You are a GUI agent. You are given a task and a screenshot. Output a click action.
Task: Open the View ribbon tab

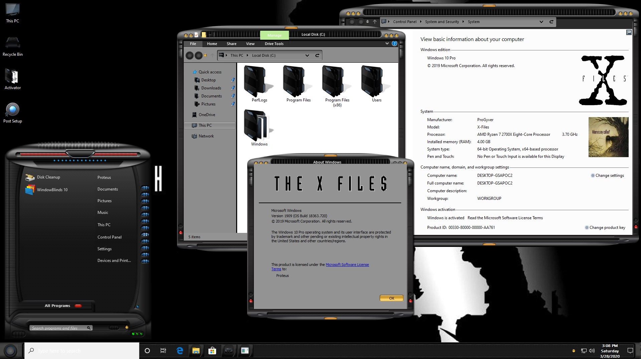coord(250,44)
